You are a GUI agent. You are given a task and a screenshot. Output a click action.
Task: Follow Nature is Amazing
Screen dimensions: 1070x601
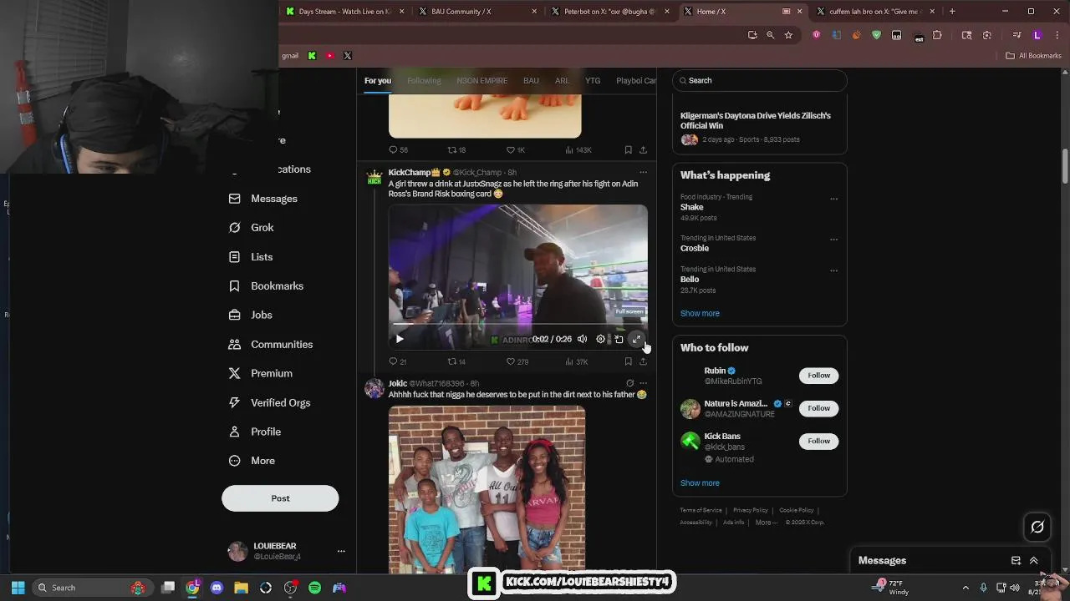pyautogui.click(x=818, y=408)
